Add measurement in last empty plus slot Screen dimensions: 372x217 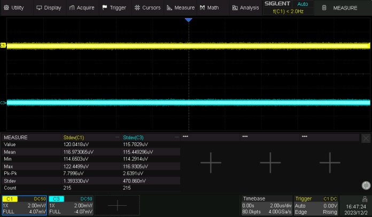tap(330, 162)
